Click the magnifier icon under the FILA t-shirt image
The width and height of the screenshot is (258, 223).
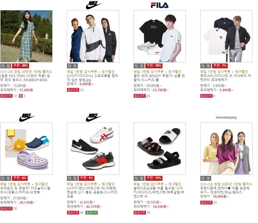click(136, 66)
